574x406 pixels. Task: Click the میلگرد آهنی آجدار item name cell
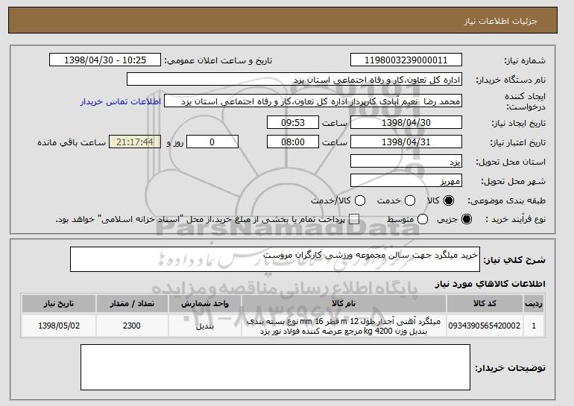(344, 326)
